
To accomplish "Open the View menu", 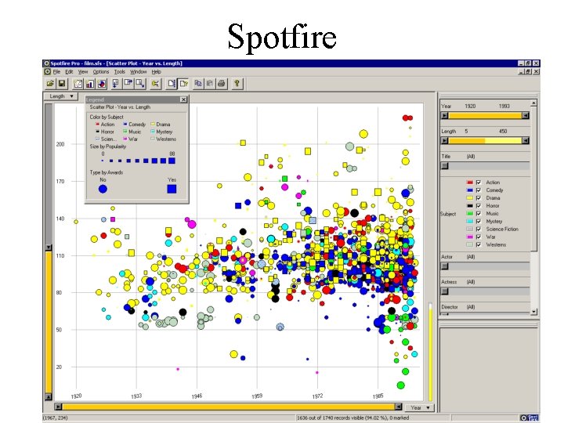I will 83,72.
